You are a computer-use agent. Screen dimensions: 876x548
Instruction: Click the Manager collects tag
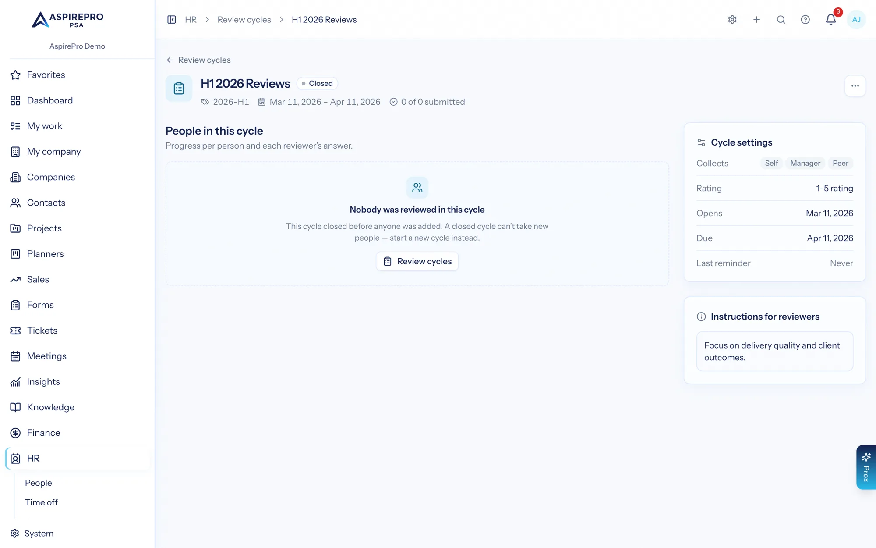coord(805,163)
